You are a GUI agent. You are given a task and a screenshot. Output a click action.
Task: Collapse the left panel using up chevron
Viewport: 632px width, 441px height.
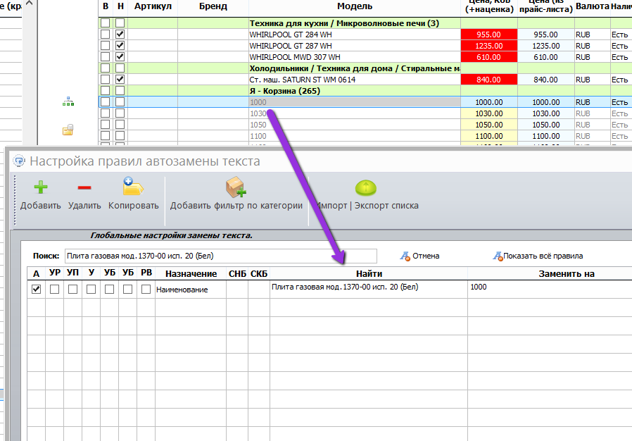30,4
